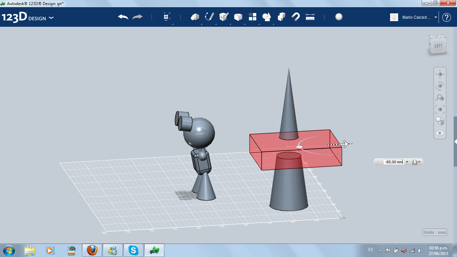The width and height of the screenshot is (457, 257).
Task: Open the Material sphere tool
Action: (339, 17)
